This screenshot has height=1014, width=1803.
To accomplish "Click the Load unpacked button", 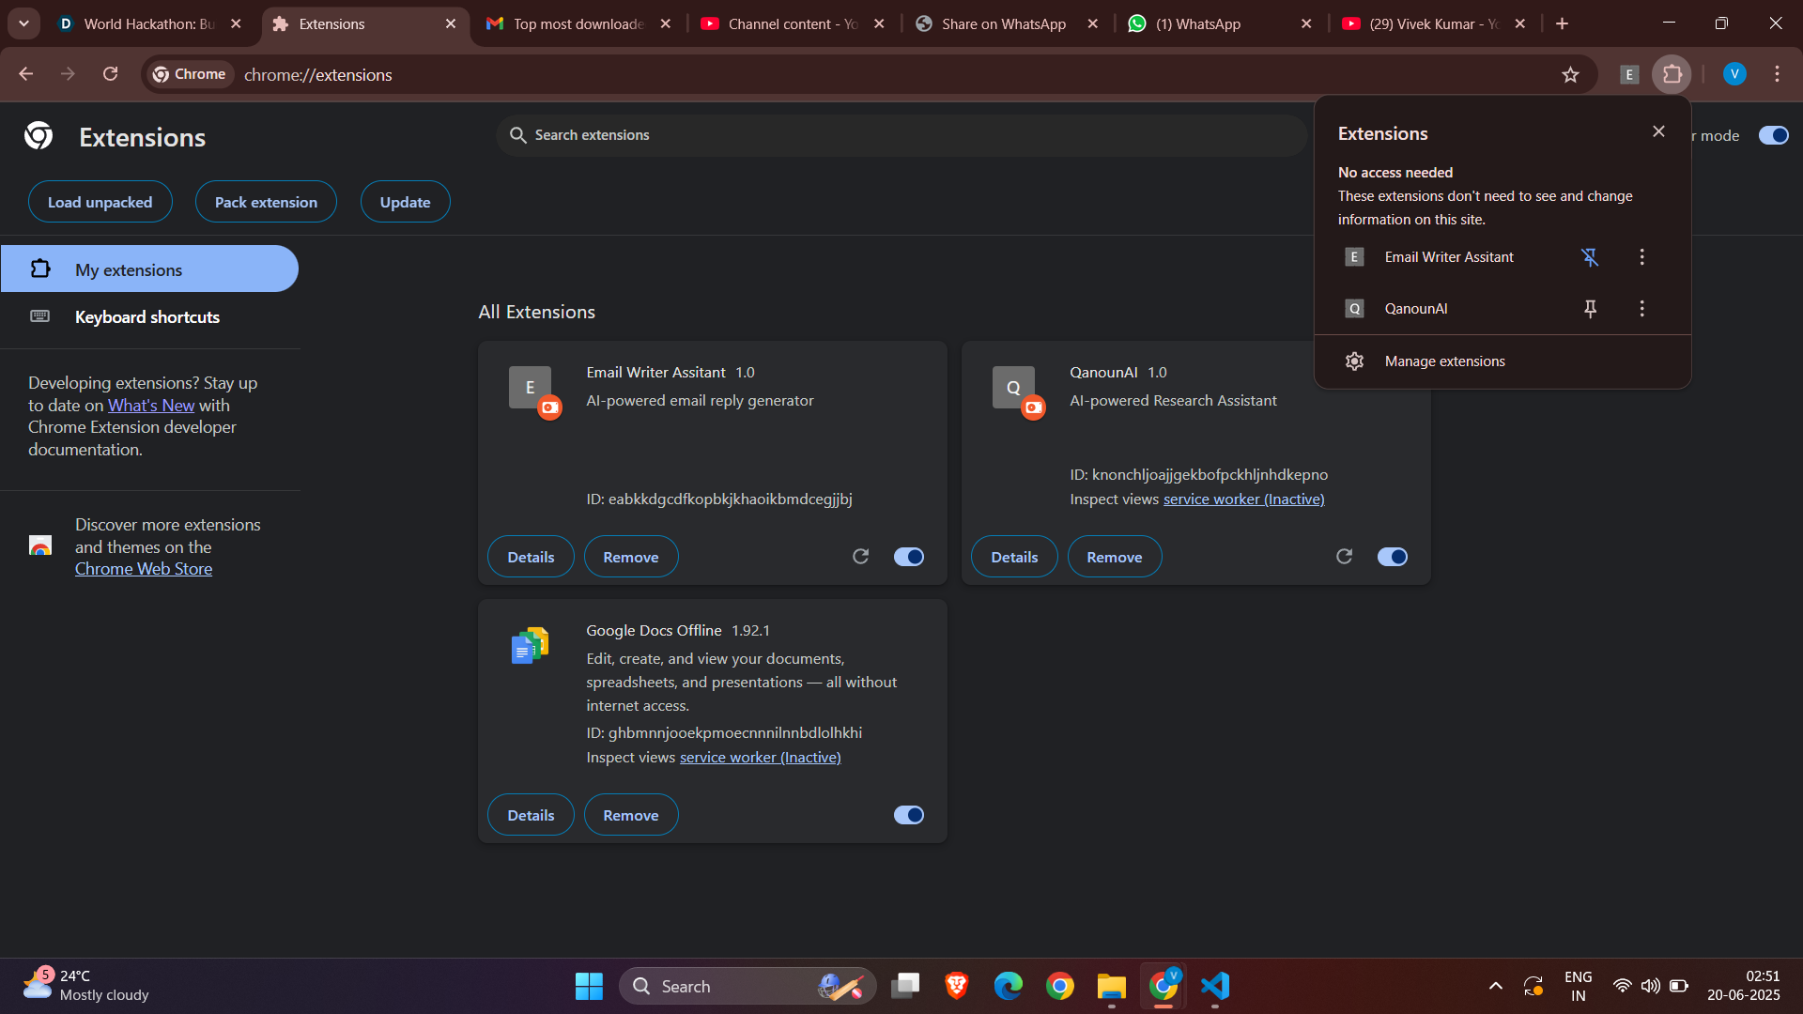I will (x=100, y=202).
